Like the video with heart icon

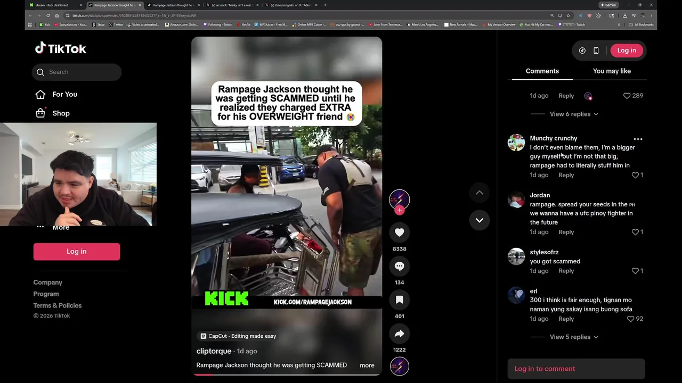(x=399, y=232)
